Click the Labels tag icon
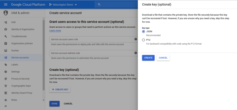This screenshot has height=110, width=237. (6, 65)
